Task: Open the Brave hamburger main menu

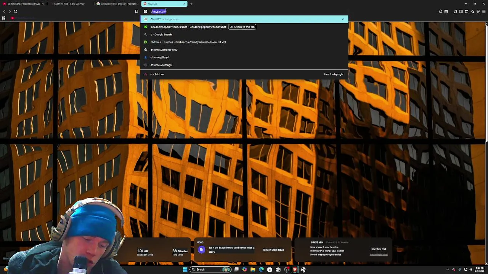Action: point(484,11)
